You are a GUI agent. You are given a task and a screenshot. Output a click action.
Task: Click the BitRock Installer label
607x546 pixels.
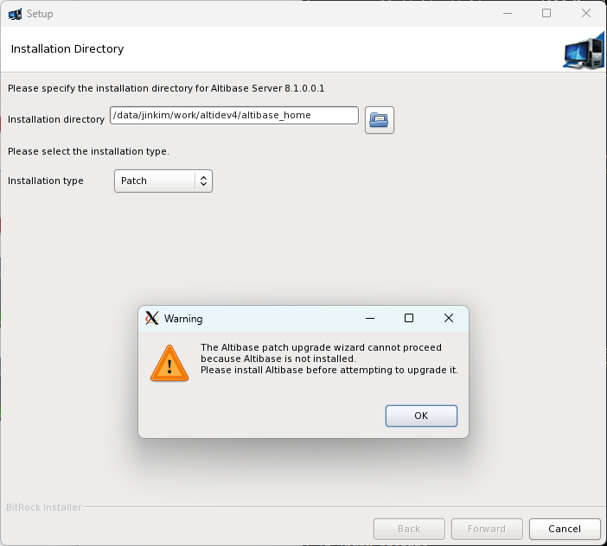pos(44,507)
